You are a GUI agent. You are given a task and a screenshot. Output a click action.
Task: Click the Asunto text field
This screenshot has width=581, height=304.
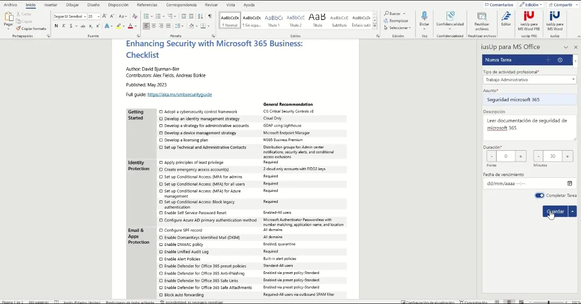529,100
